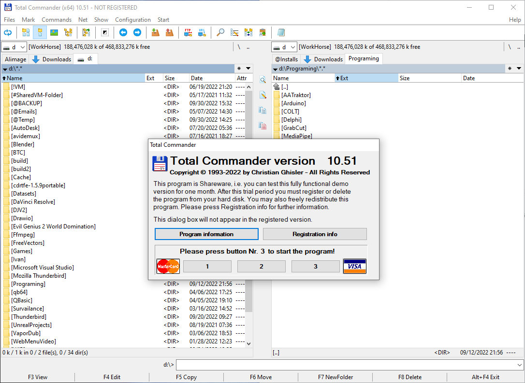Sort right panel by Size column header
The height and width of the screenshot is (383, 525).
click(x=429, y=78)
